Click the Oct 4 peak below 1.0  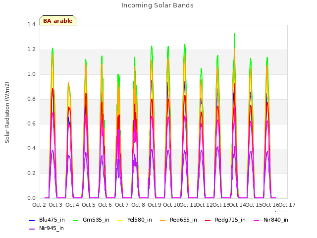point(68,83)
